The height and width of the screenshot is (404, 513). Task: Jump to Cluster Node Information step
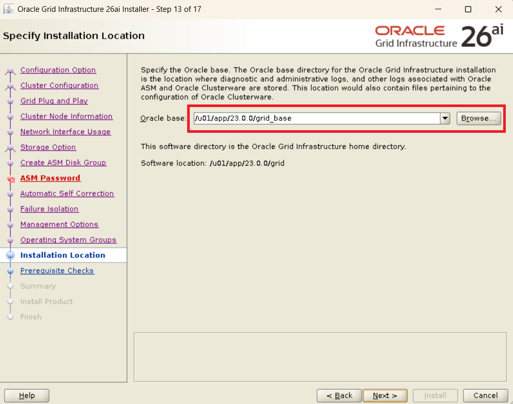coord(66,116)
